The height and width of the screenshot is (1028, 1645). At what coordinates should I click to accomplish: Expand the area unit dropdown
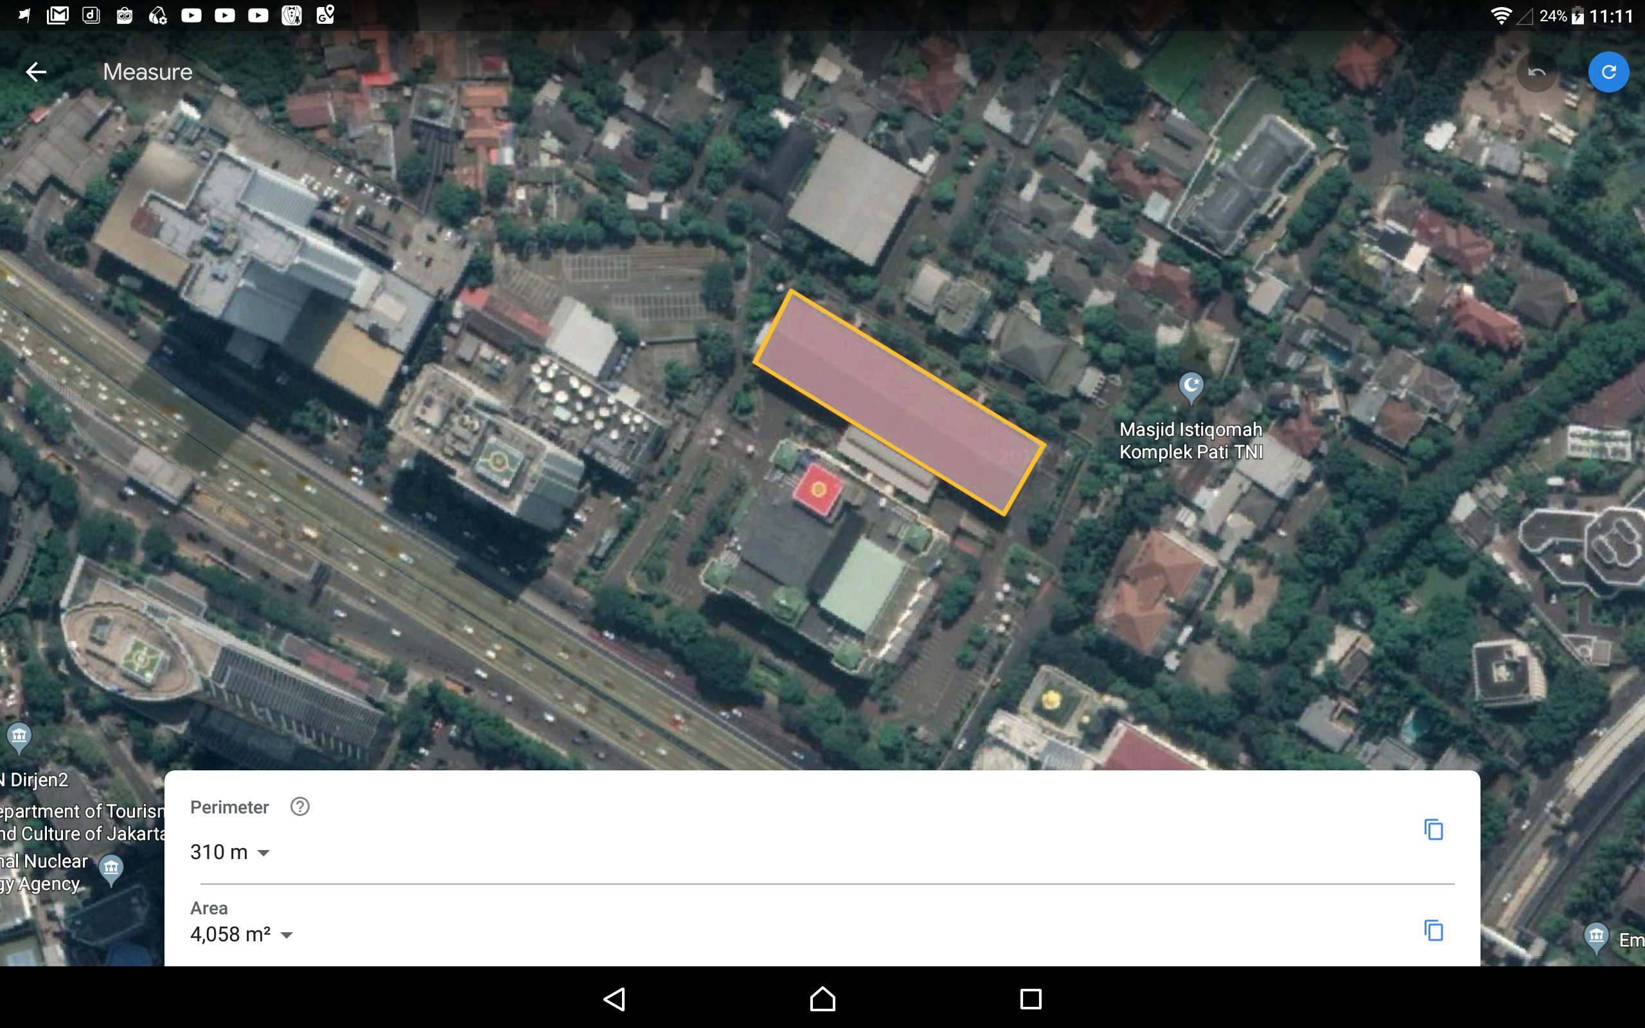(287, 935)
